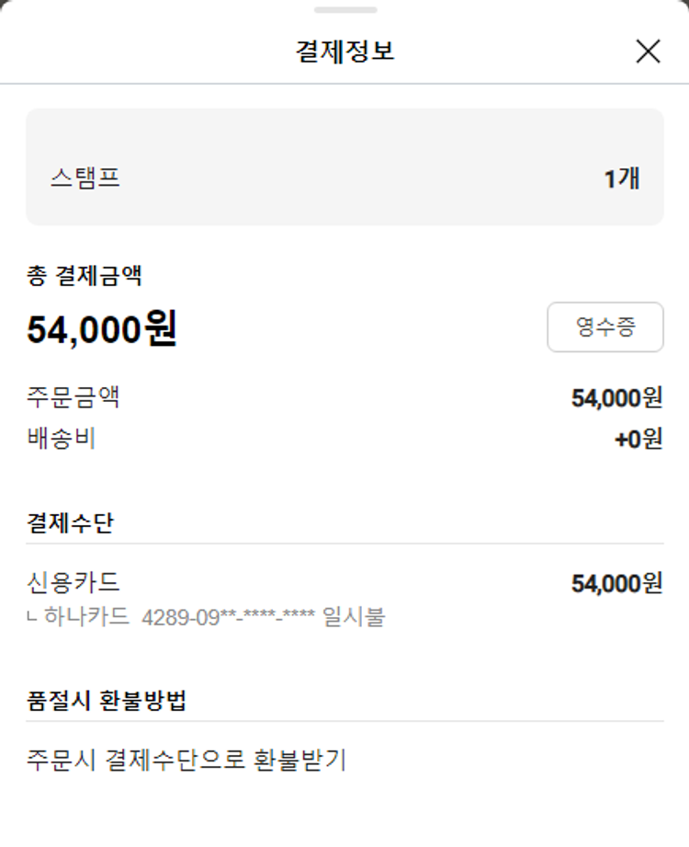
Task: Click the 품절시 환불방법 heading
Action: 107,701
